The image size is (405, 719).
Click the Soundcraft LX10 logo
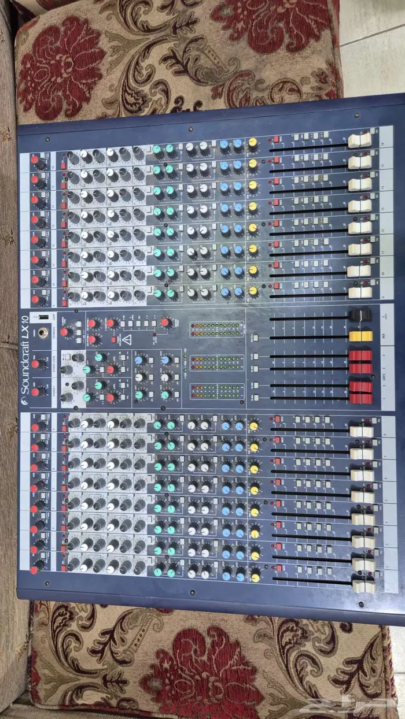point(25,358)
